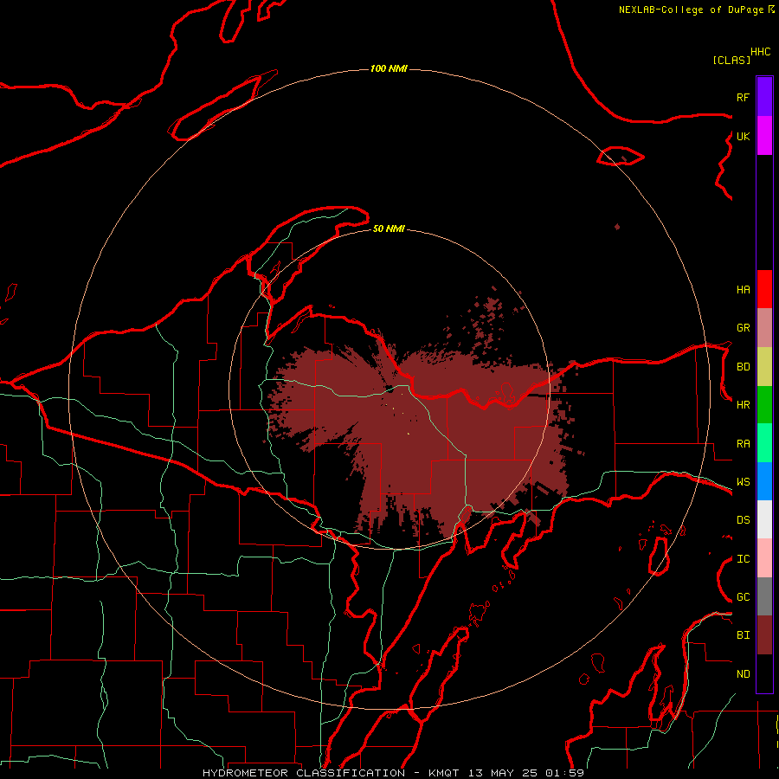Click the 'WS' legend label

[x=743, y=482]
